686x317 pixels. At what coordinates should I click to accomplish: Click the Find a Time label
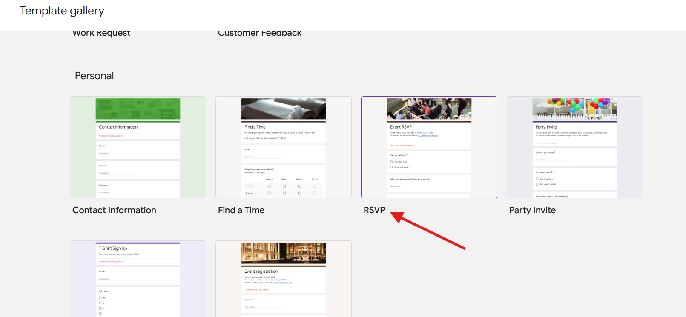241,210
